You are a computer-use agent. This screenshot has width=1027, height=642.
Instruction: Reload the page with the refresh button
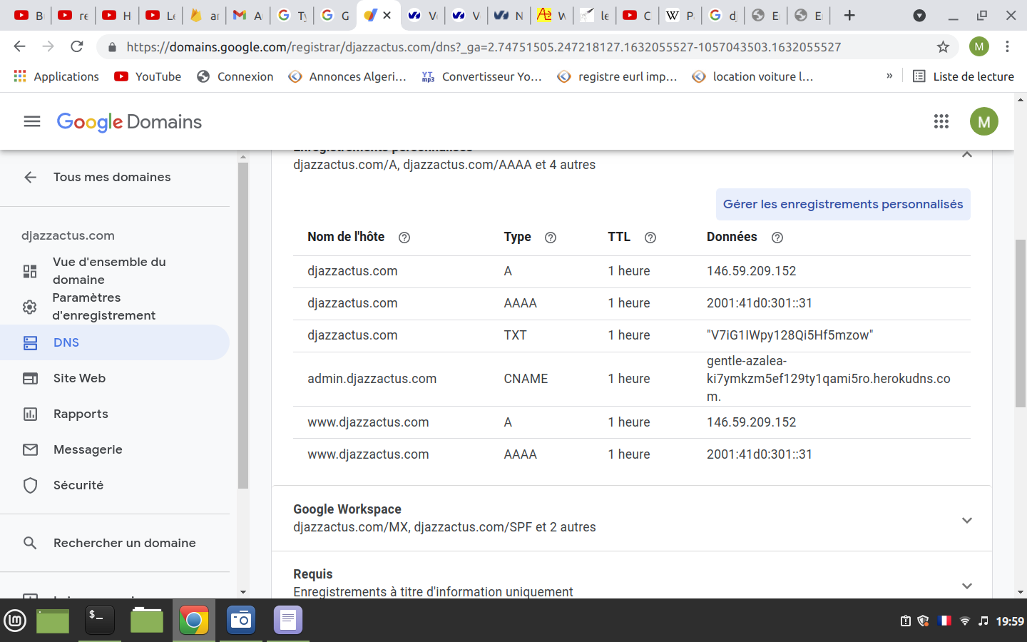tap(77, 47)
